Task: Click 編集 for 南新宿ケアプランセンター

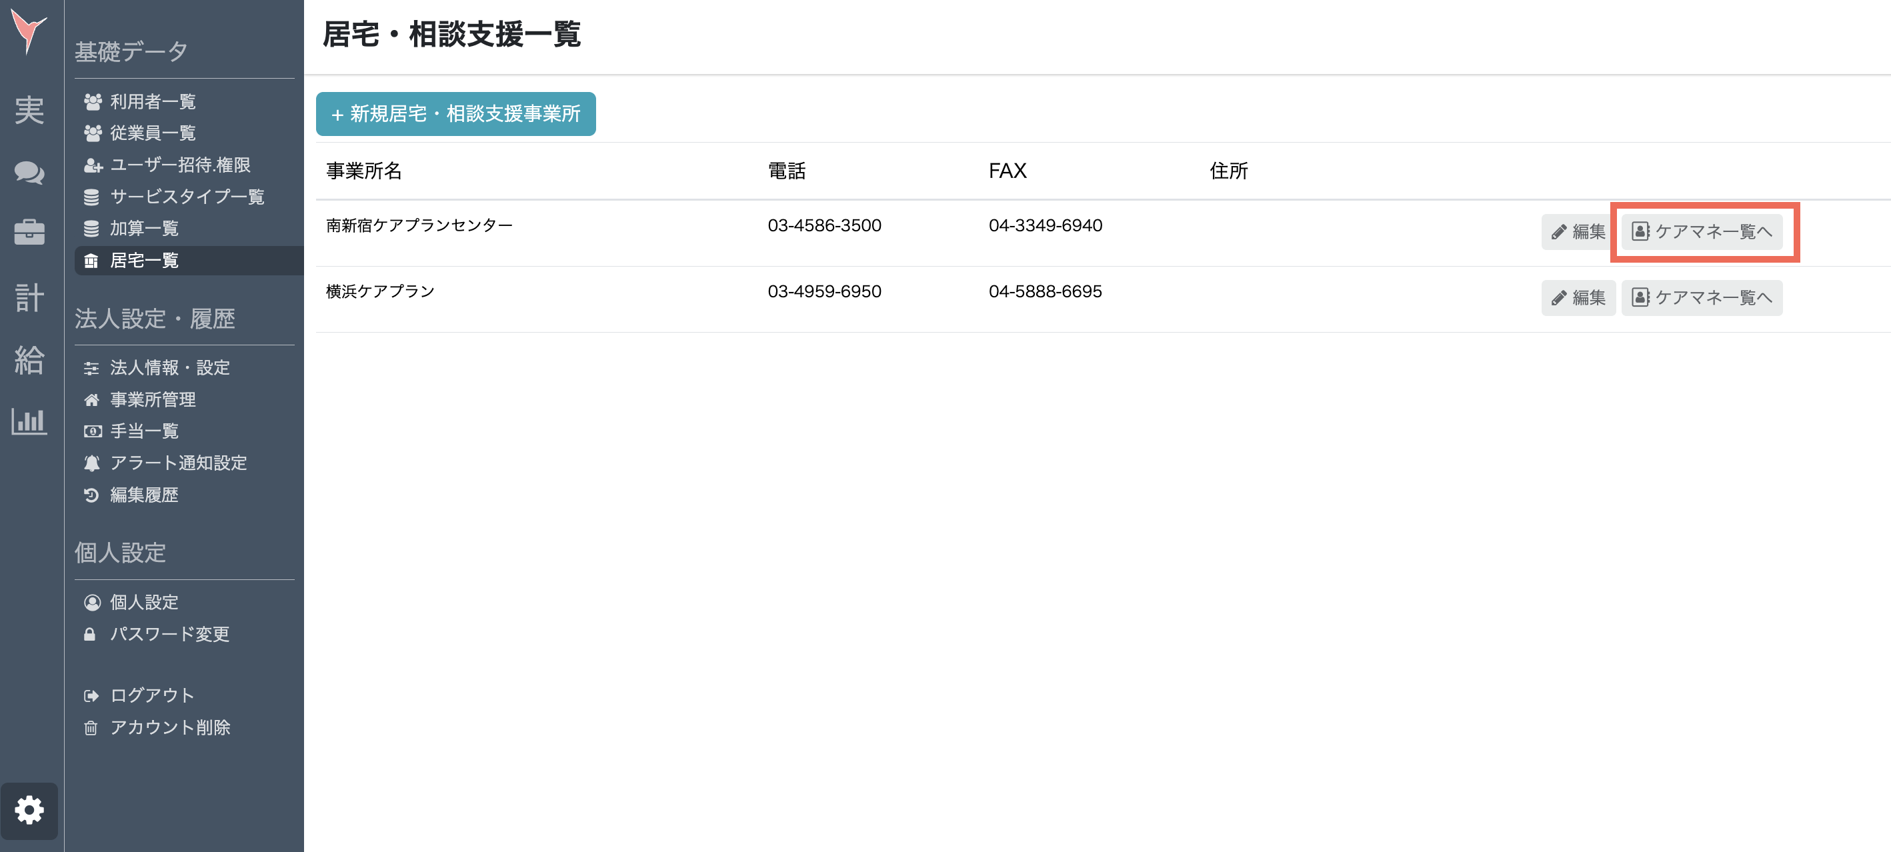Action: (1578, 231)
